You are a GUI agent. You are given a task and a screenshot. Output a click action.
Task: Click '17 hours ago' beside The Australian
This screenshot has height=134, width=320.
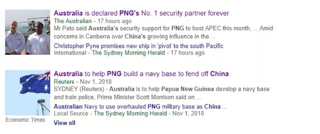coord(114,21)
